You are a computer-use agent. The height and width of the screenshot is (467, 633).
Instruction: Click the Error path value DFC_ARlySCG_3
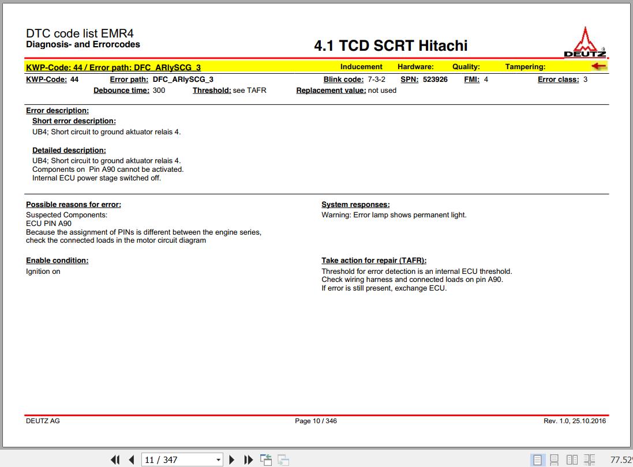point(183,80)
